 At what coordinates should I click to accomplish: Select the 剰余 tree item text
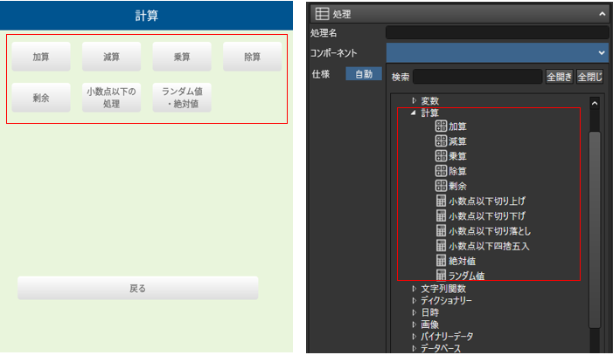[457, 186]
